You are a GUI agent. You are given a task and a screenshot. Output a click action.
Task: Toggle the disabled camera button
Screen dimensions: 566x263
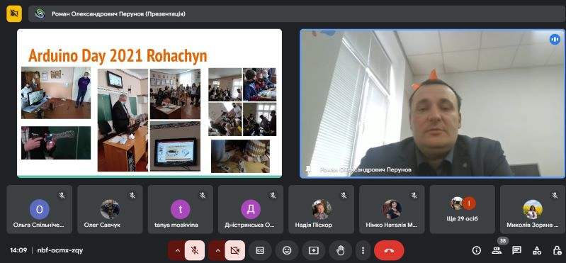(x=235, y=250)
